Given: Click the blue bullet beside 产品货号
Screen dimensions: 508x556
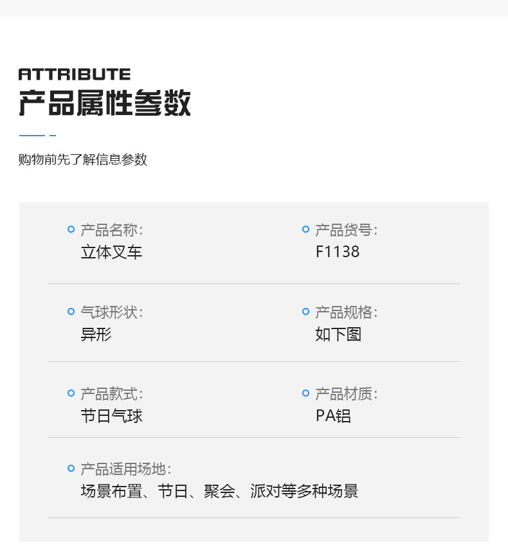Looking at the screenshot, I should point(306,229).
